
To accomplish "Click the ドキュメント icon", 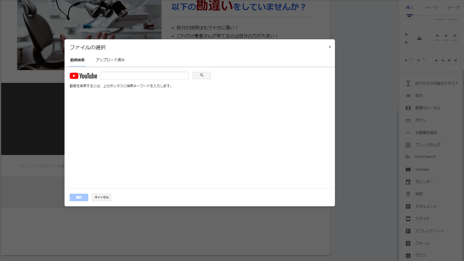I will [408, 206].
